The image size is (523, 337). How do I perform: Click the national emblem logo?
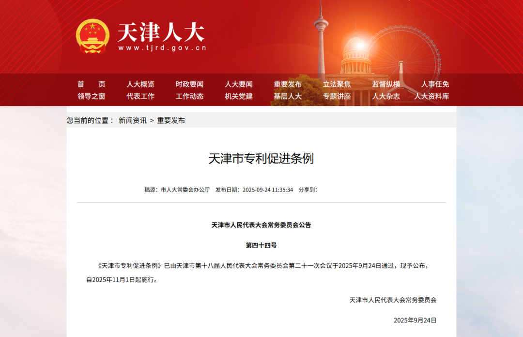tap(92, 36)
